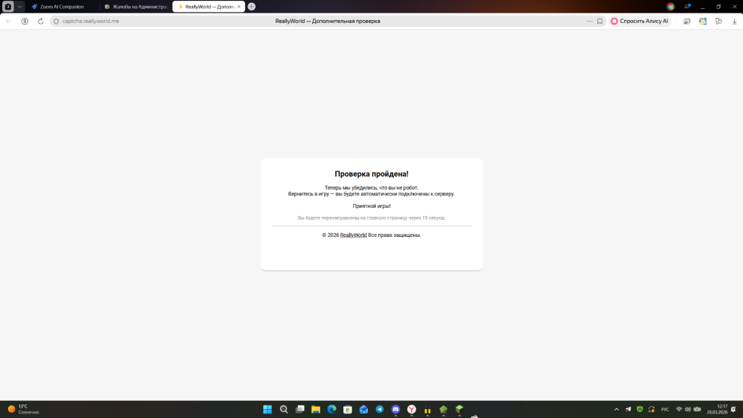Open Microsoft Edge from taskbar
743x418 pixels.
[x=331, y=410]
